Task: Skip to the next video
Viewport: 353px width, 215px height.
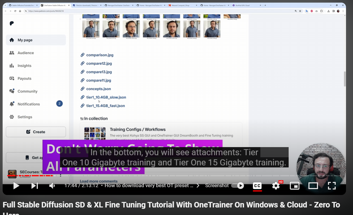Action: pos(35,186)
